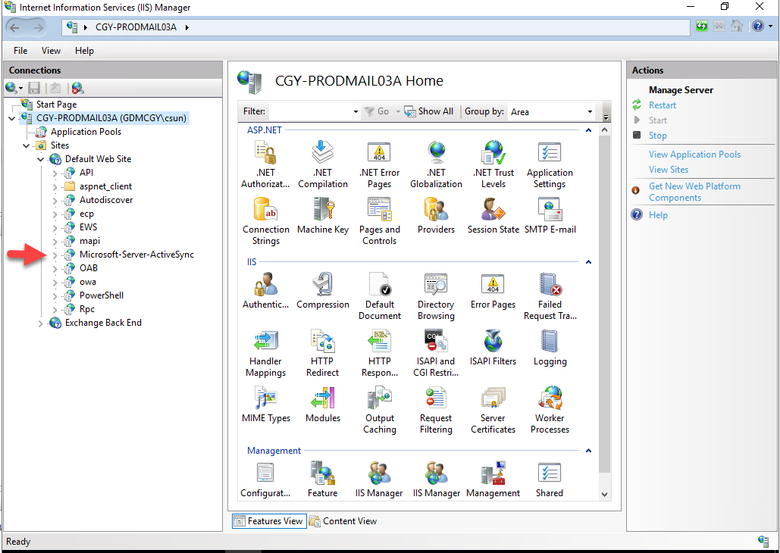
Task: Select the owa application node
Action: click(88, 282)
